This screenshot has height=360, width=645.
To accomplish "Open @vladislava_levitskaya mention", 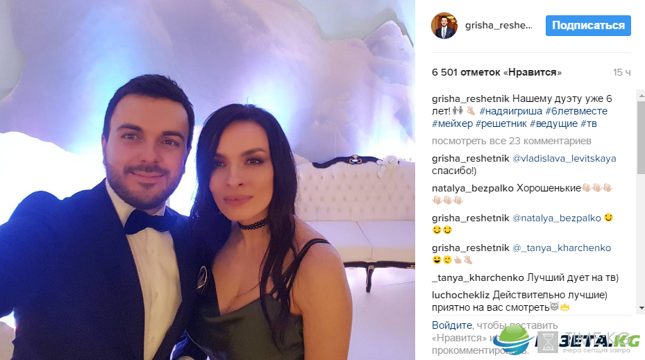I will click(564, 159).
